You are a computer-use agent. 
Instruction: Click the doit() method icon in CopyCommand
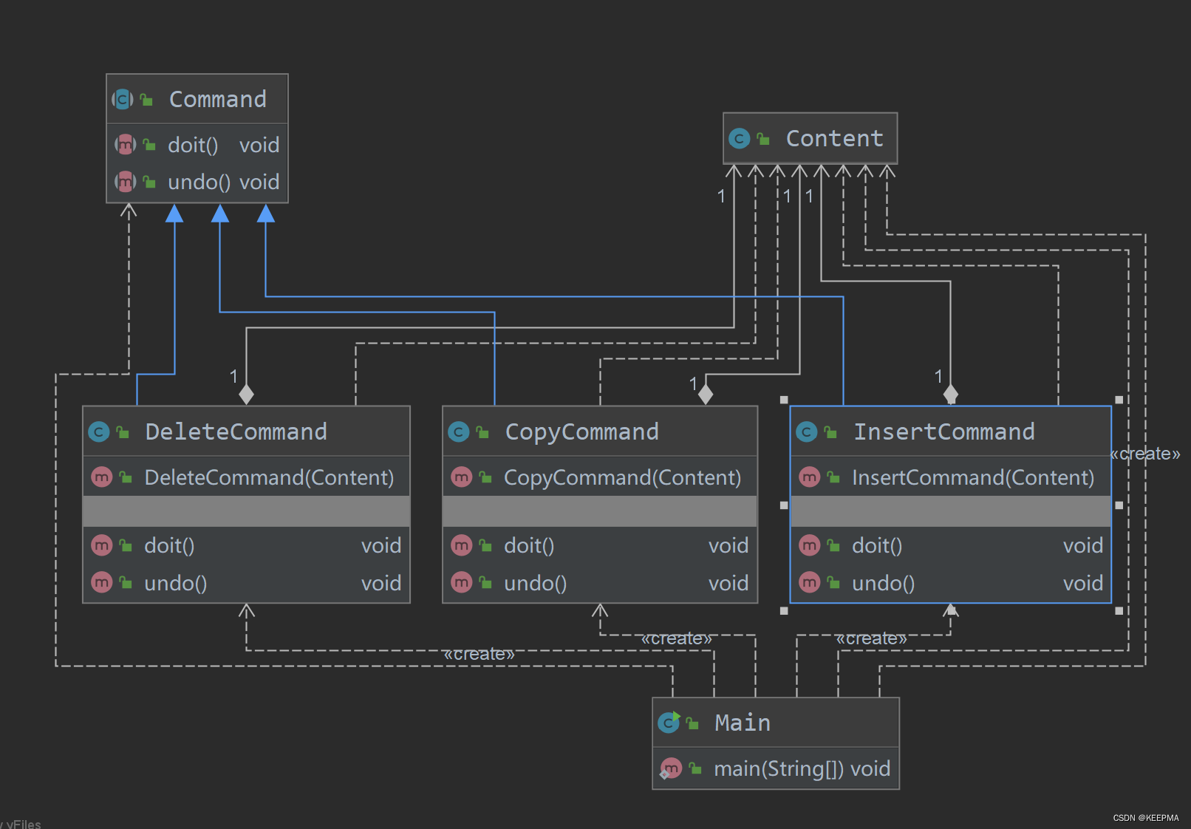pyautogui.click(x=461, y=545)
